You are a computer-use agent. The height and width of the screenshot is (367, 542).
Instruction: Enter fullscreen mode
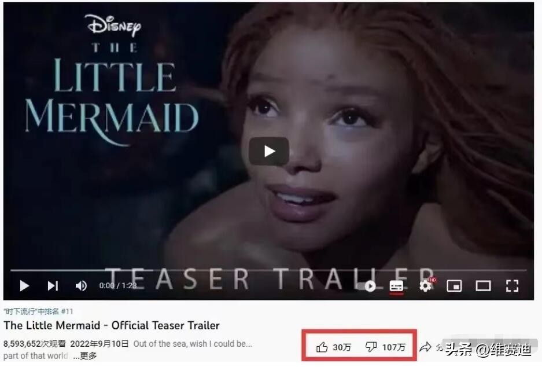(512, 286)
